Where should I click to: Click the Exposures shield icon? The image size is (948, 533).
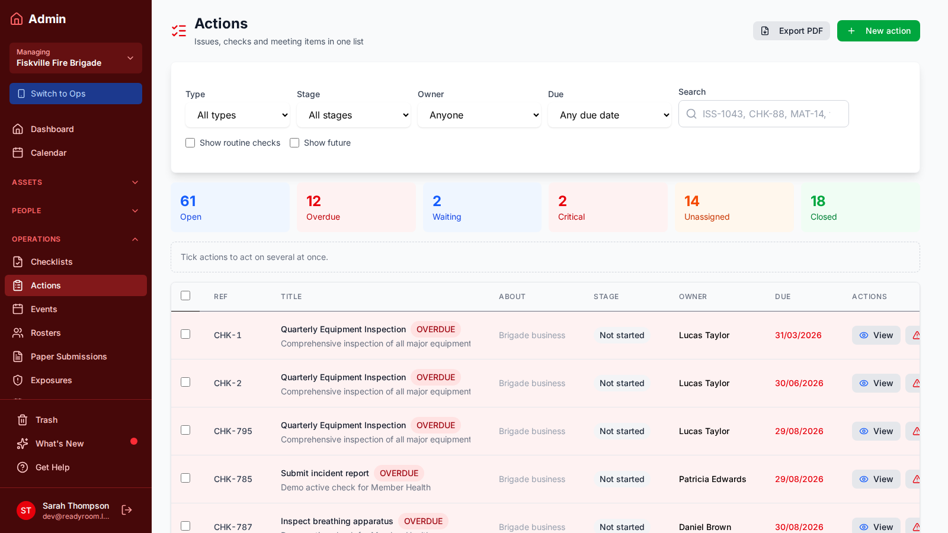tap(18, 380)
